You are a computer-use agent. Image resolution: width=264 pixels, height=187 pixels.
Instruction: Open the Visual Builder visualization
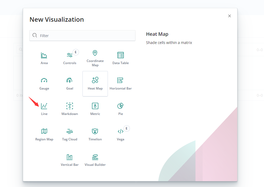coord(95,160)
